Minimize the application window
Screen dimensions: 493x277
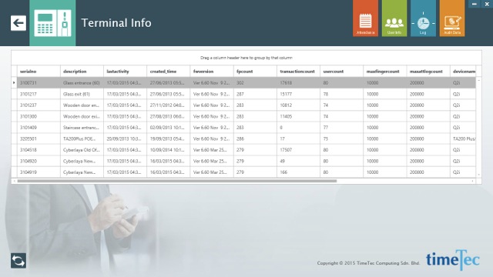click(475, 4)
